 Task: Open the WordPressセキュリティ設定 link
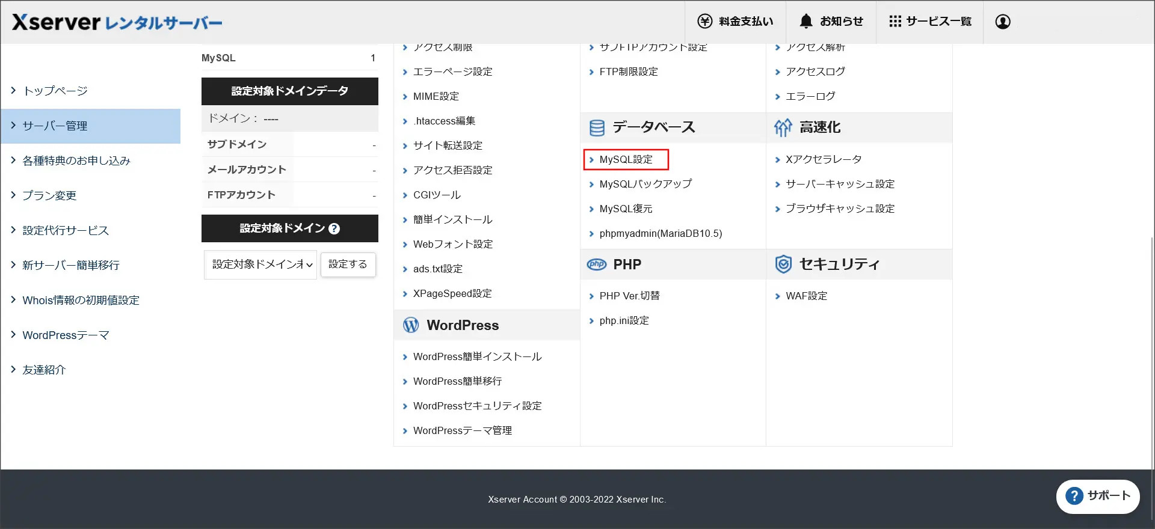tap(477, 406)
